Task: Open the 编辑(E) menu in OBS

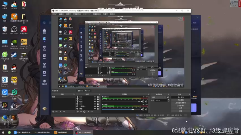Action: (61, 14)
